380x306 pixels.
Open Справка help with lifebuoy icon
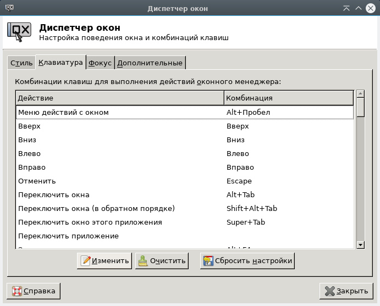(34, 291)
